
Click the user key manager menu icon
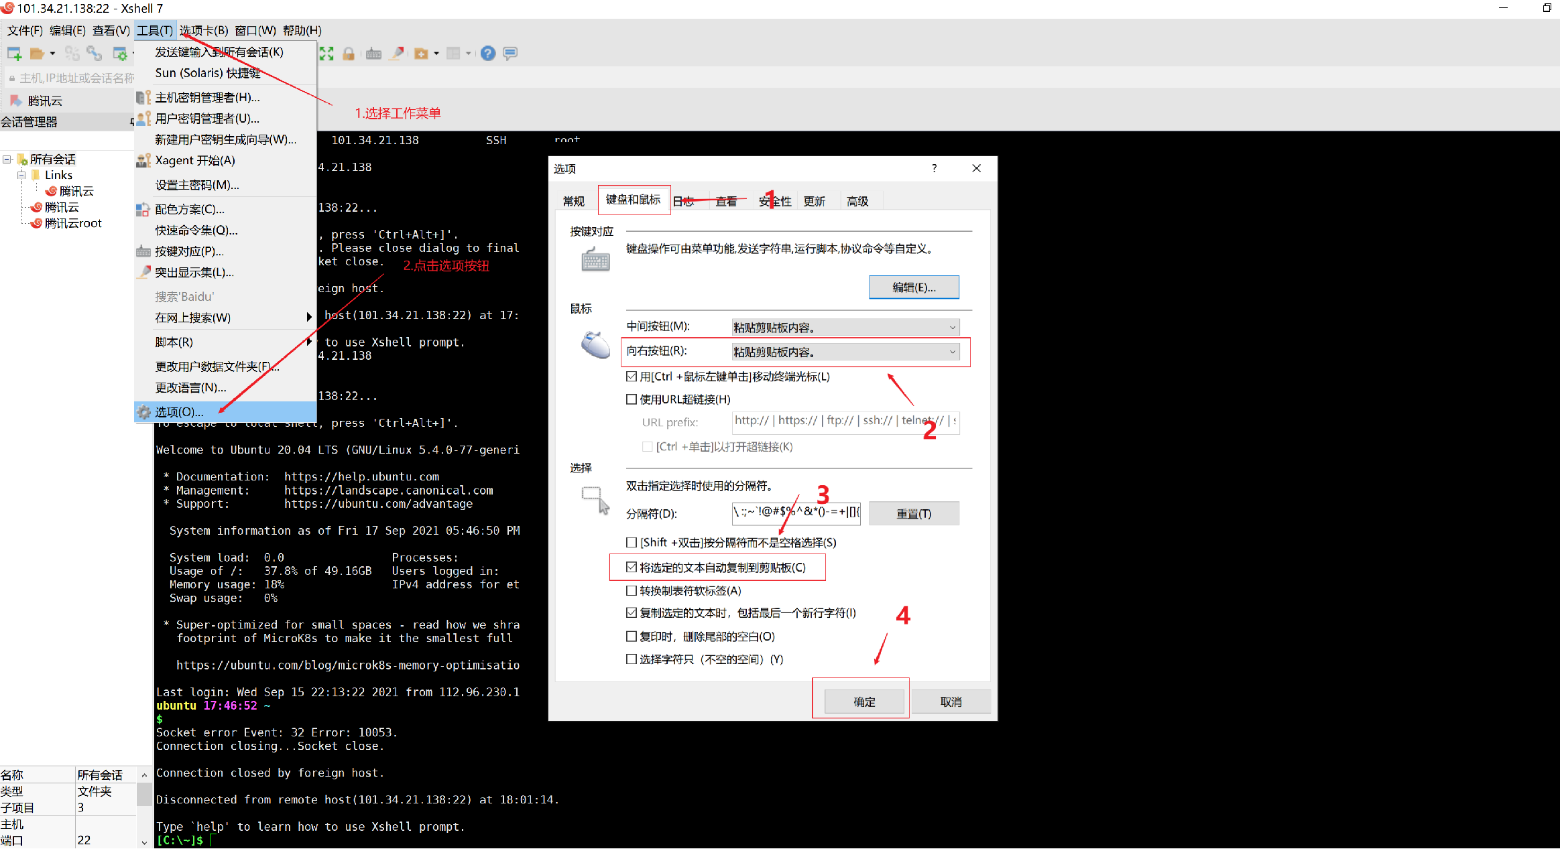[x=143, y=119]
